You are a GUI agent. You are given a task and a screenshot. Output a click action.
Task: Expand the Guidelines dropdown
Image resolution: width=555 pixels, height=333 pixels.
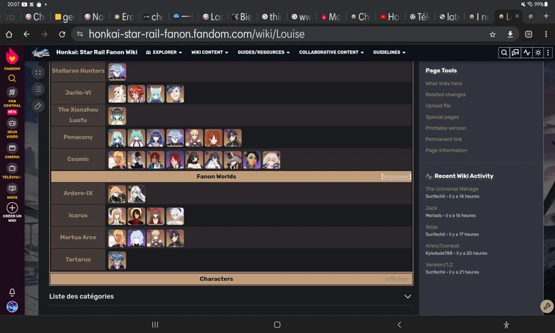[390, 52]
